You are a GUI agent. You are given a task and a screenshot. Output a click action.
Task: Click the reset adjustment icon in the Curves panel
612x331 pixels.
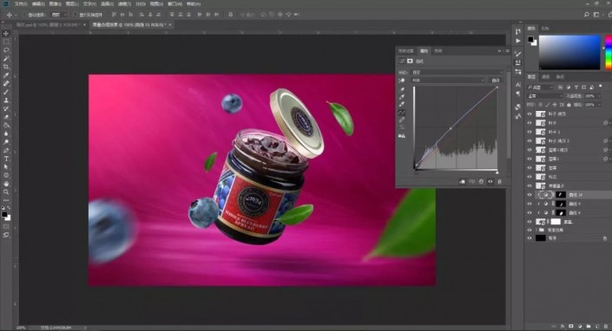pyautogui.click(x=481, y=181)
